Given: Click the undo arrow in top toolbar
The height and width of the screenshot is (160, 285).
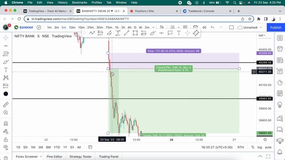Looking at the screenshot, I should pyautogui.click(x=212, y=28).
